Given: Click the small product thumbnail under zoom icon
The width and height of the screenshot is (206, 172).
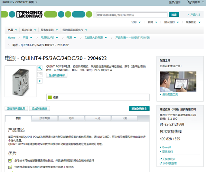Looking at the screenshot, I should (40, 74).
